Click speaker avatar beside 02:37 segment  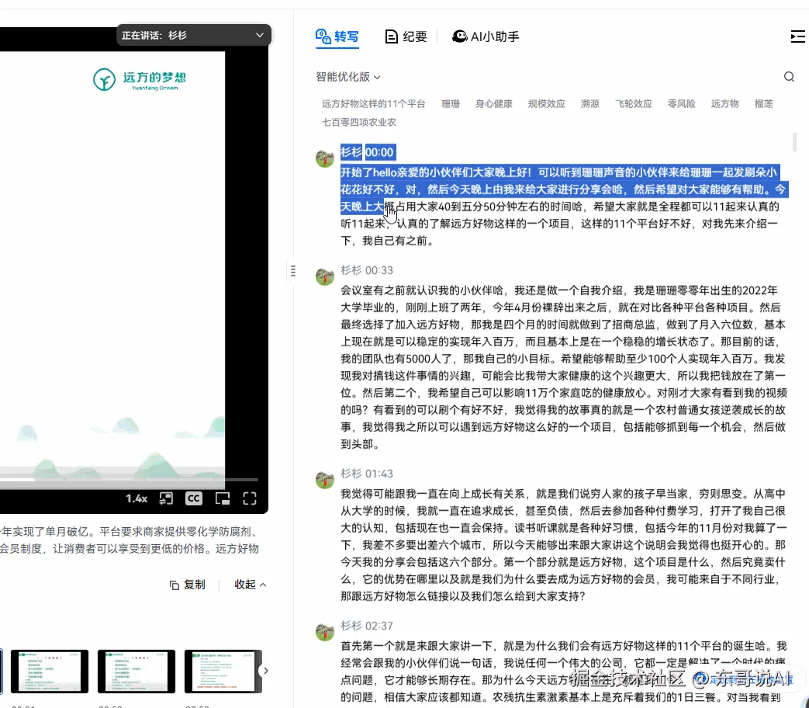click(x=325, y=632)
